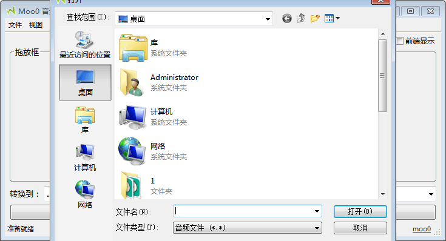Maximize the Moo0 window
Image resolution: width=446 pixels, height=241 pixels.
[x=410, y=12]
